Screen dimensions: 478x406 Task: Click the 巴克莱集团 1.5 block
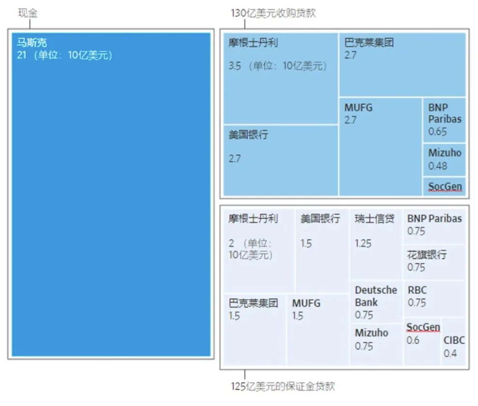click(x=255, y=329)
